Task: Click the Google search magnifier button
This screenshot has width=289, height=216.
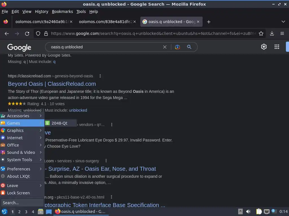Action: tap(189, 47)
